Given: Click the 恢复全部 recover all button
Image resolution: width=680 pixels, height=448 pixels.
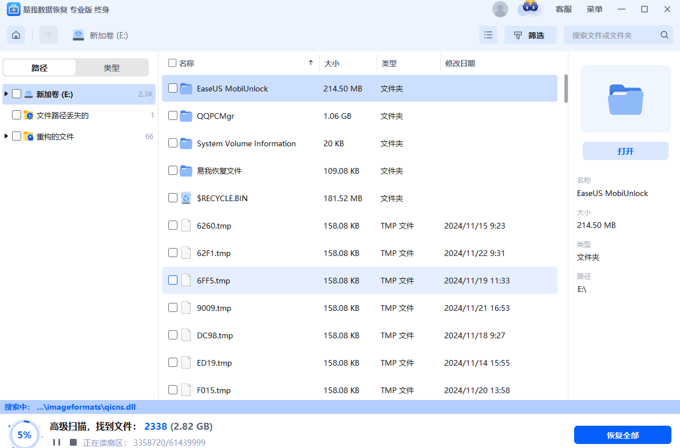Looking at the screenshot, I should coord(623,435).
